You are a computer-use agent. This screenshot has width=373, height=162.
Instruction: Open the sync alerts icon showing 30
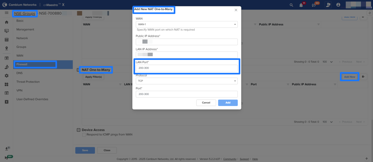tap(314, 5)
